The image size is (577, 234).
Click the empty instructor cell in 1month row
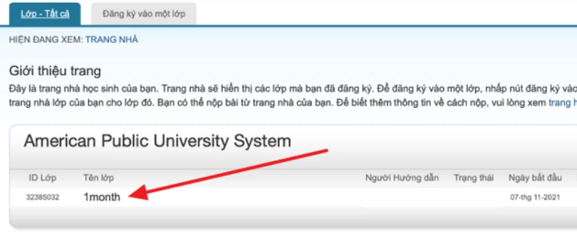tap(402, 197)
